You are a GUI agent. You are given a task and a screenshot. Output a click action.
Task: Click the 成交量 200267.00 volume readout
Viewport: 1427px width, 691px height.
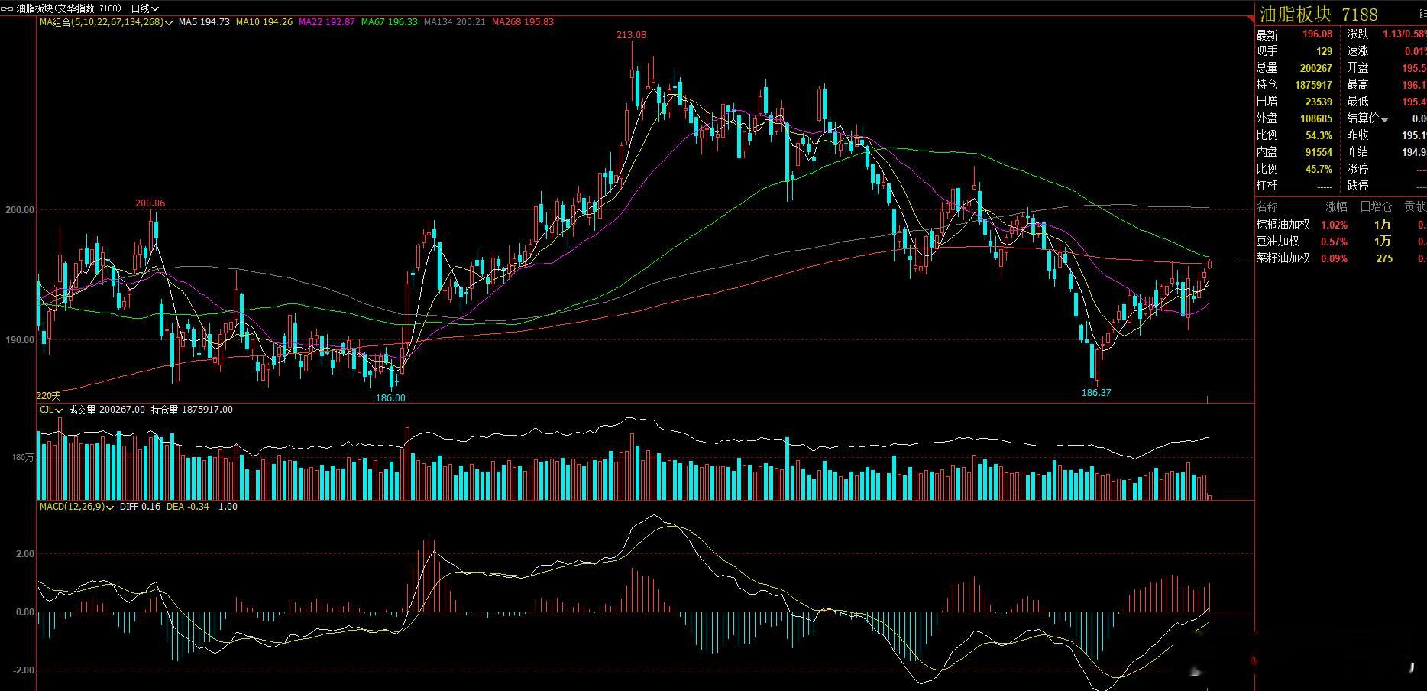[106, 410]
